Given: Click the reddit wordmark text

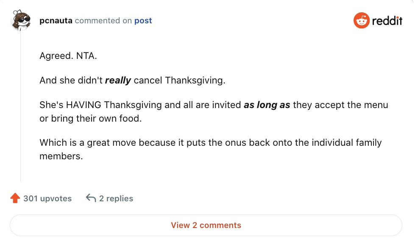Looking at the screenshot, I should click(387, 21).
